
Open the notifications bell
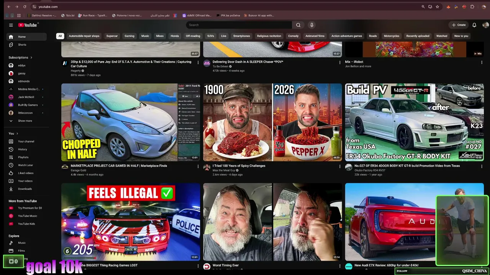tap(474, 25)
